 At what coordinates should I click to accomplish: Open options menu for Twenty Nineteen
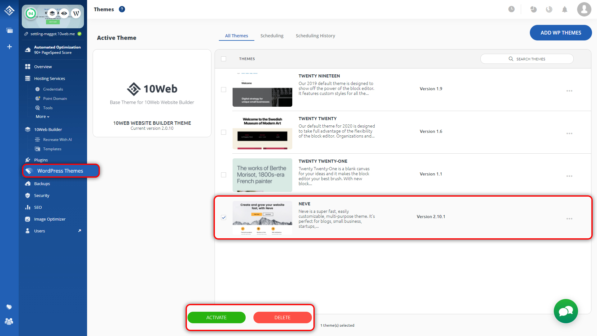tap(569, 91)
